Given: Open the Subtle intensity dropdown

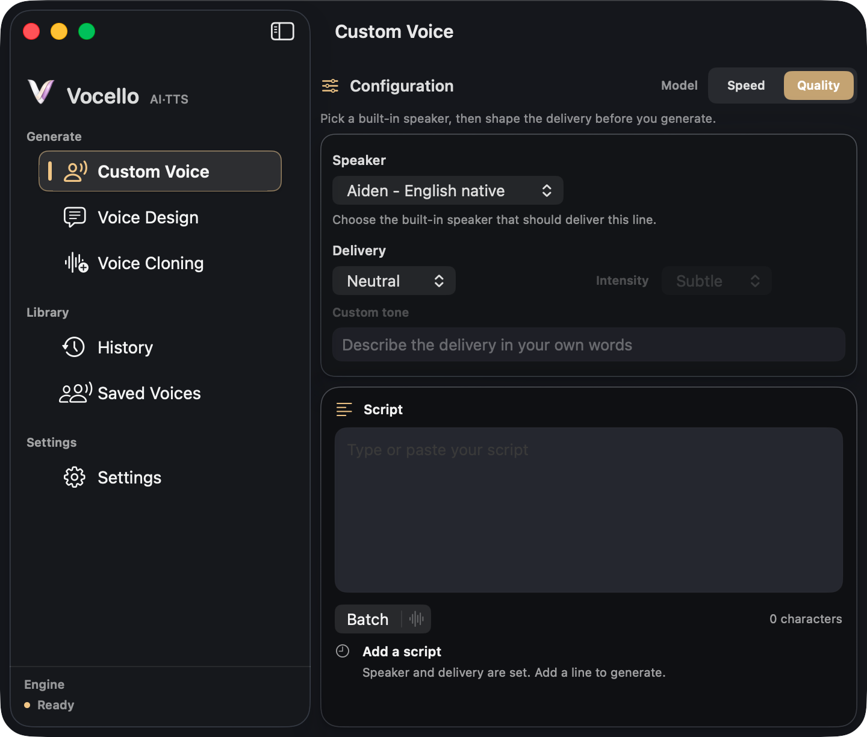Looking at the screenshot, I should pos(716,281).
